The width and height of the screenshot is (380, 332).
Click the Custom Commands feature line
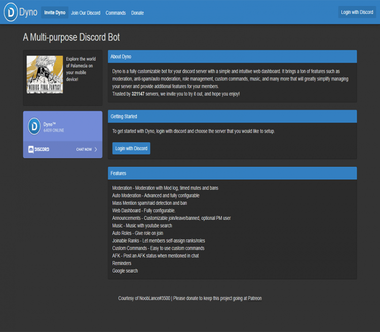pyautogui.click(x=158, y=248)
